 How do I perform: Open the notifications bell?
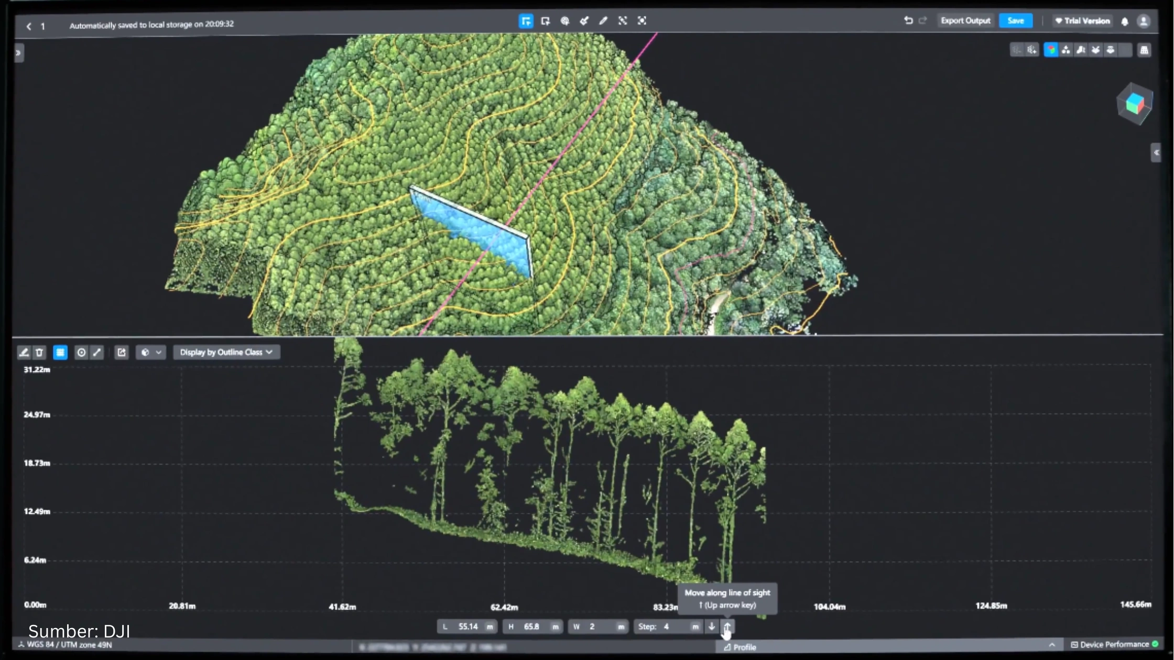1125,21
